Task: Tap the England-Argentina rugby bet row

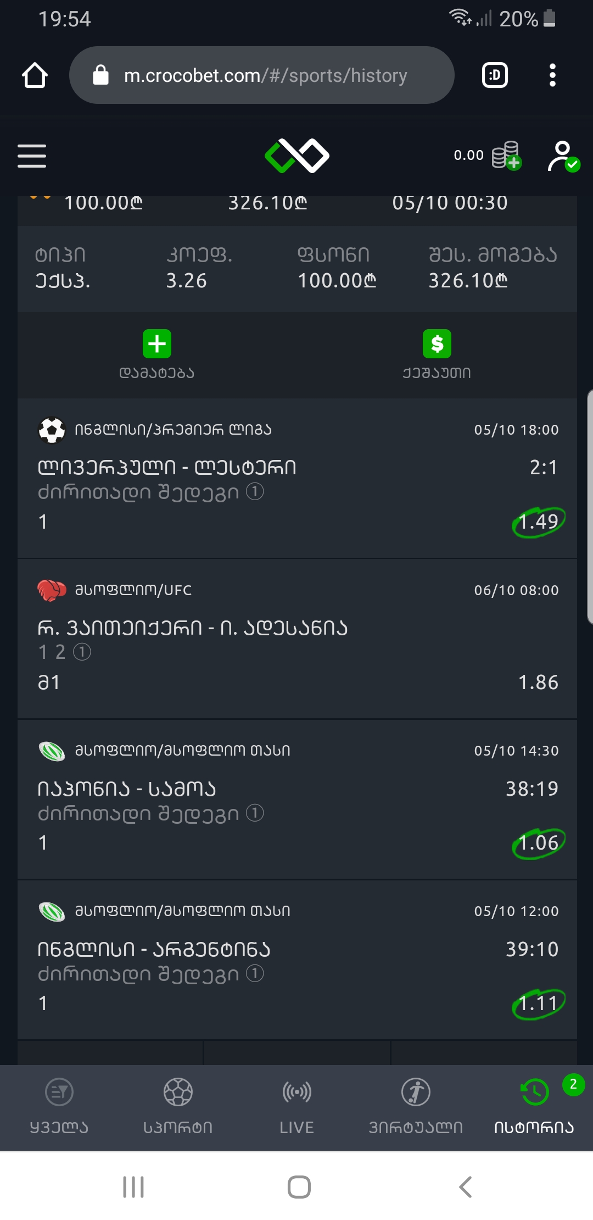Action: click(297, 960)
